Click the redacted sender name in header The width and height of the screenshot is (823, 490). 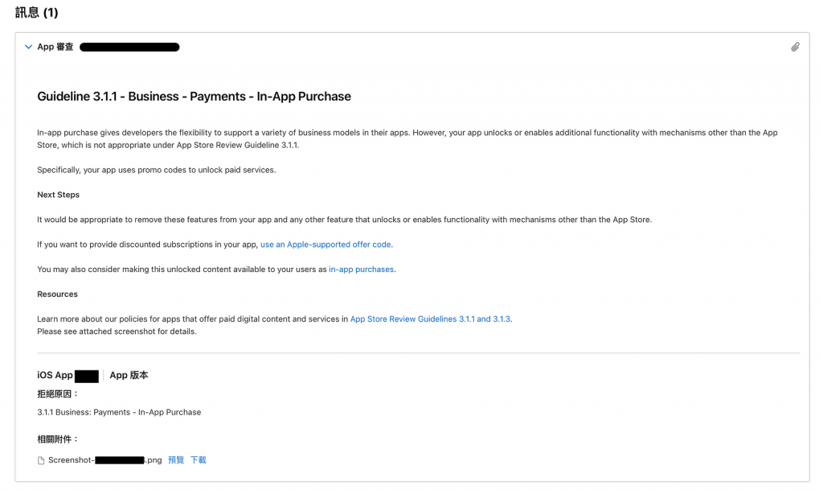click(129, 47)
